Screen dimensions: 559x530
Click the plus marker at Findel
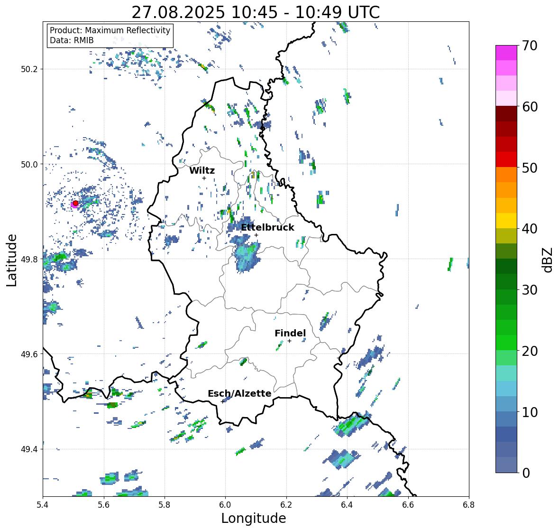click(x=290, y=341)
